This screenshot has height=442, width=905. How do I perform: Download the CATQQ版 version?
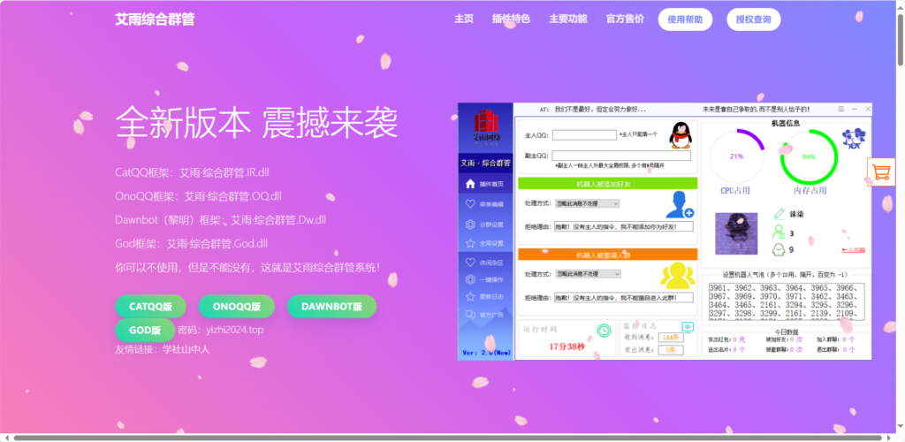point(150,307)
